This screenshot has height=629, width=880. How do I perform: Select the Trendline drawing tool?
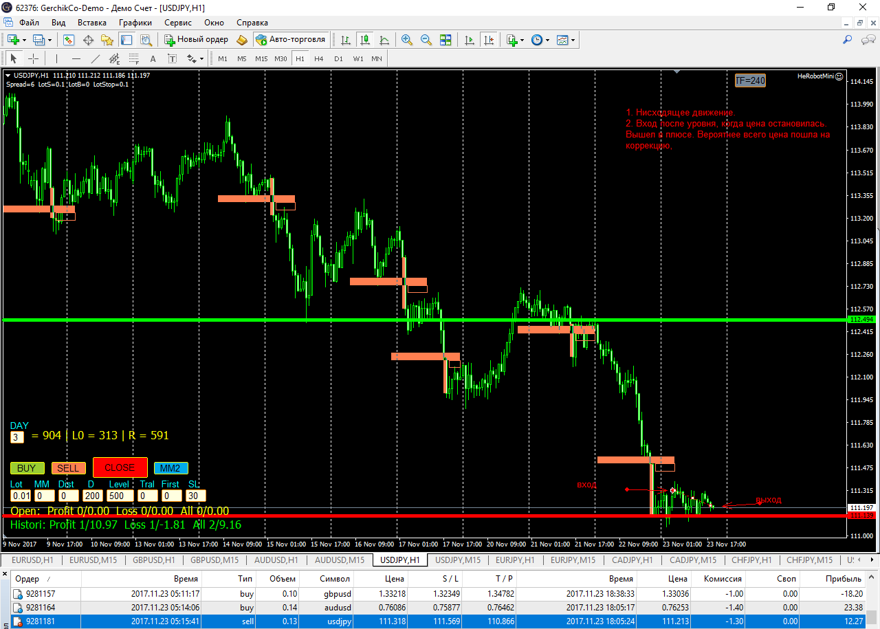pos(96,58)
